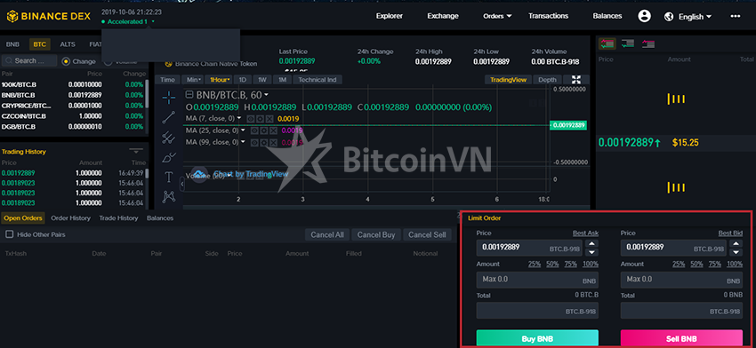756x348 pixels.
Task: Switch to the BTC market tab
Action: (39, 44)
